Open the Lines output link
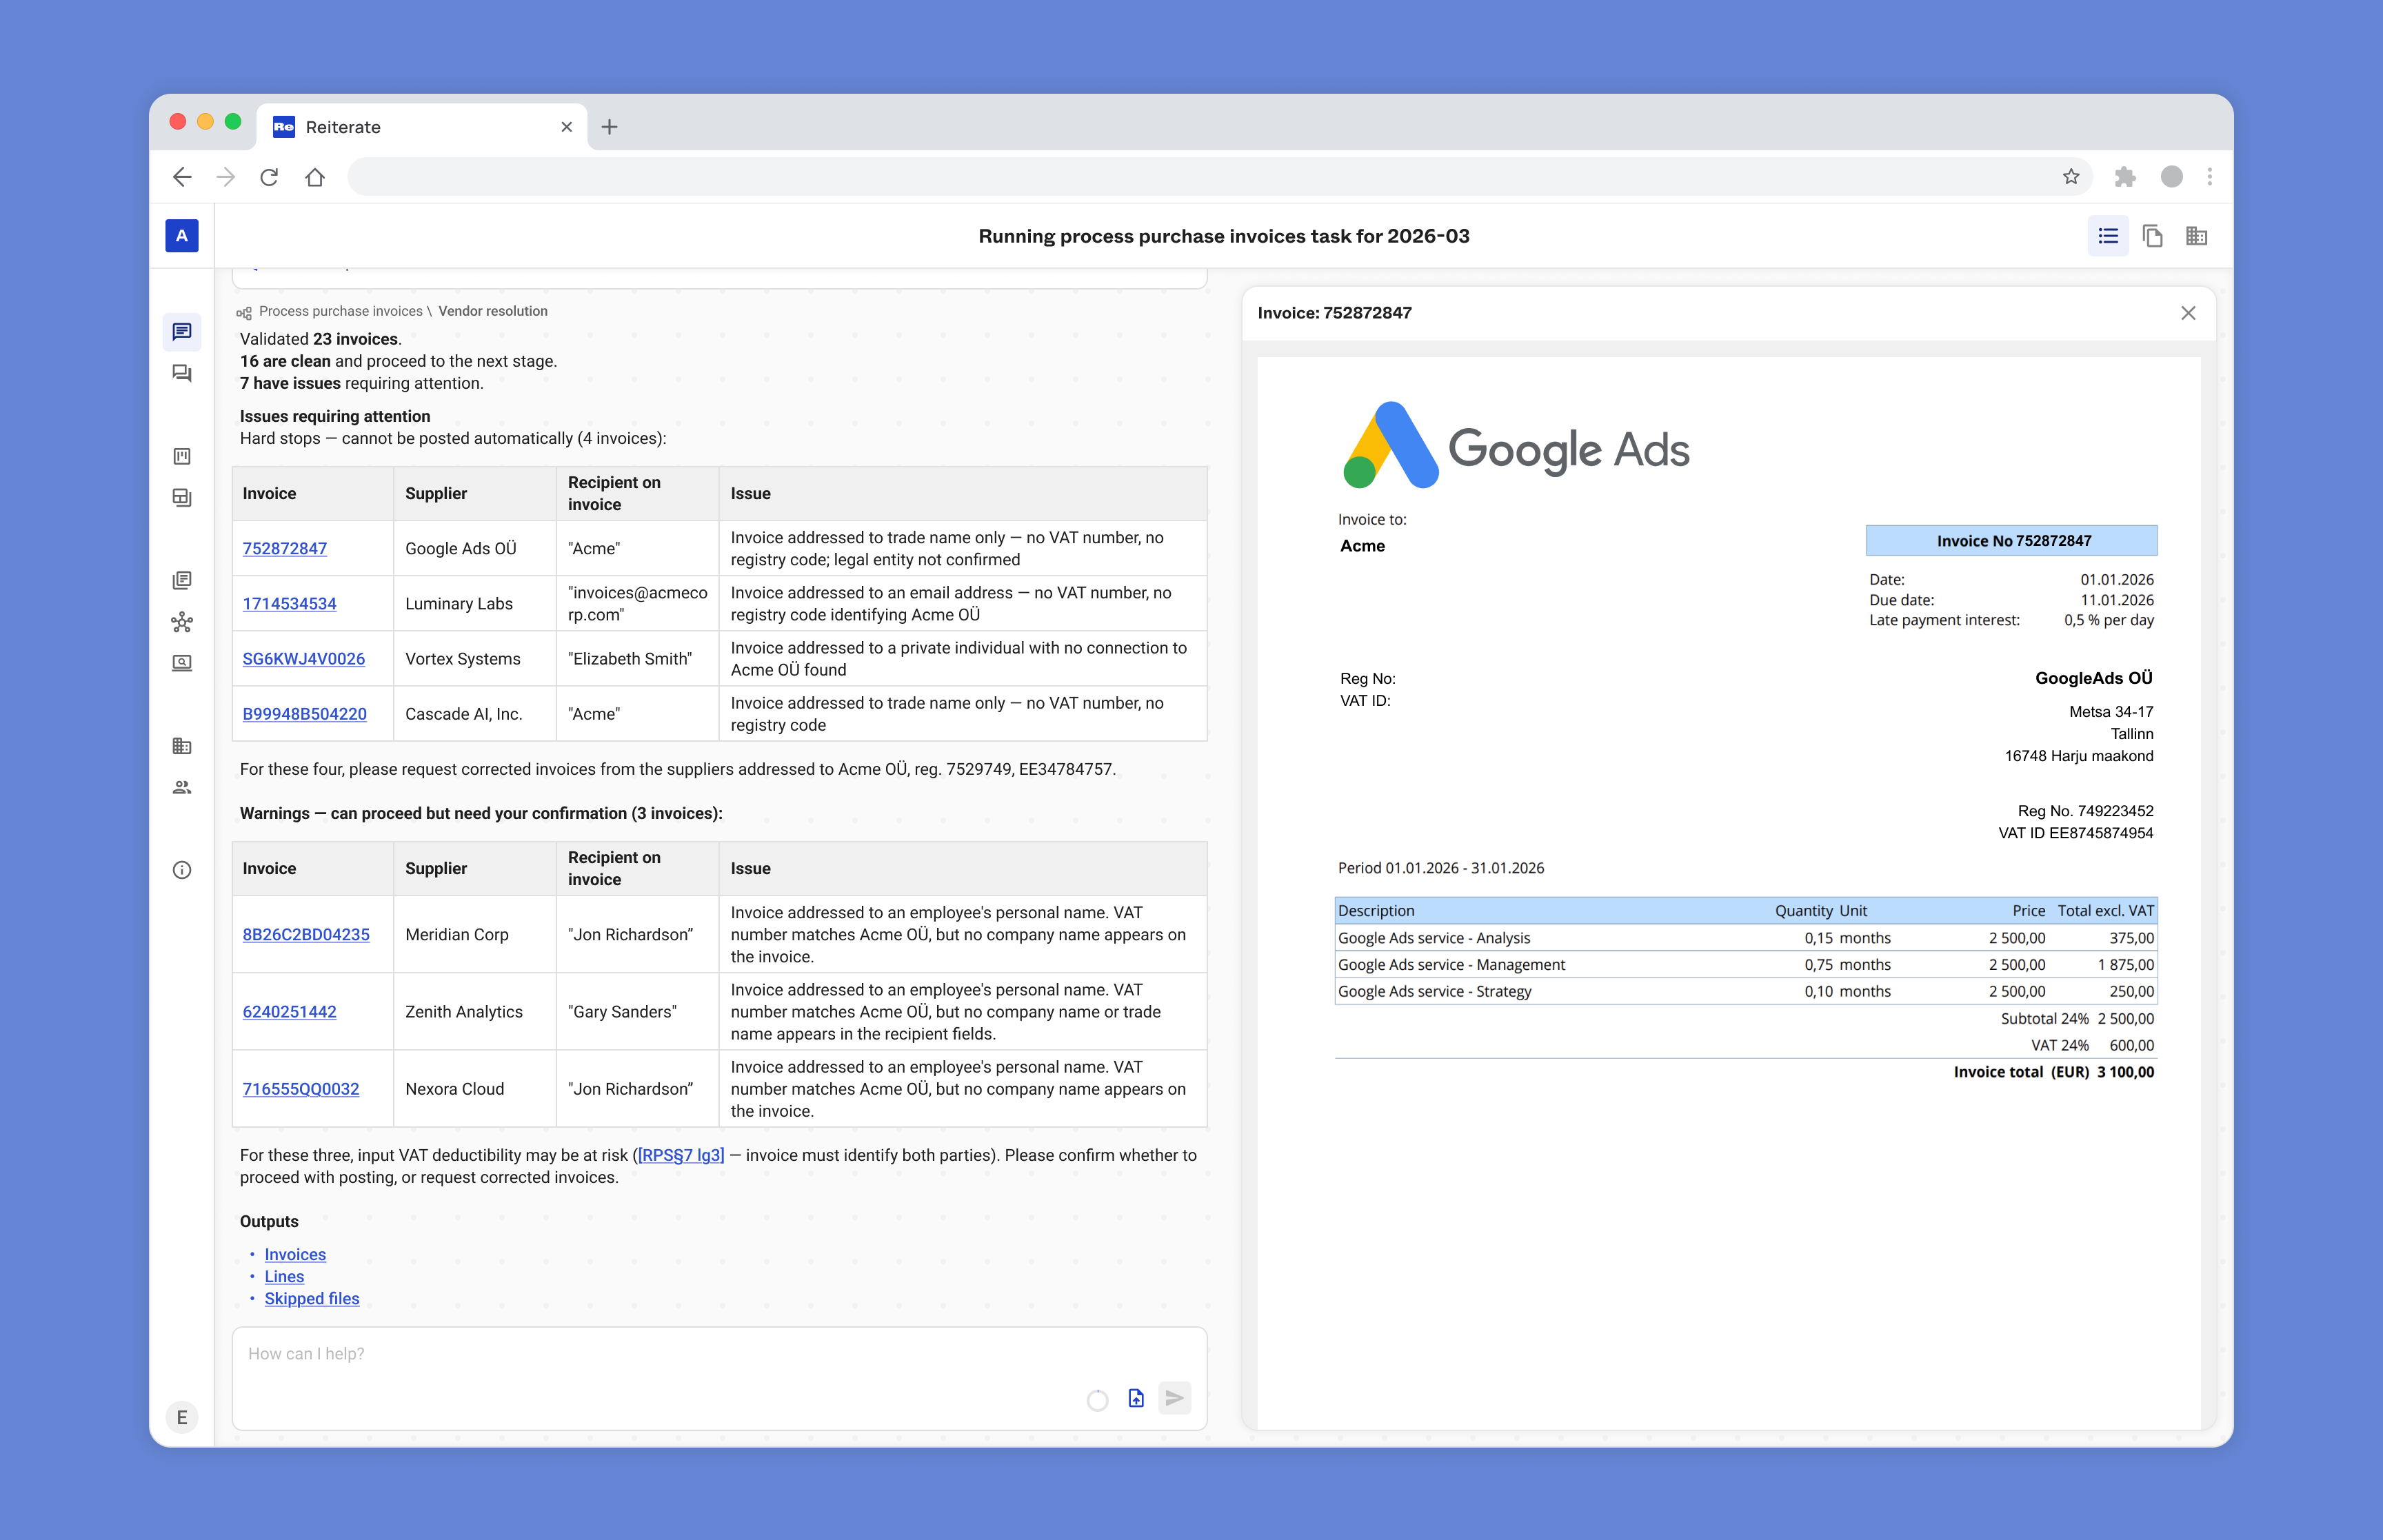 (x=284, y=1276)
